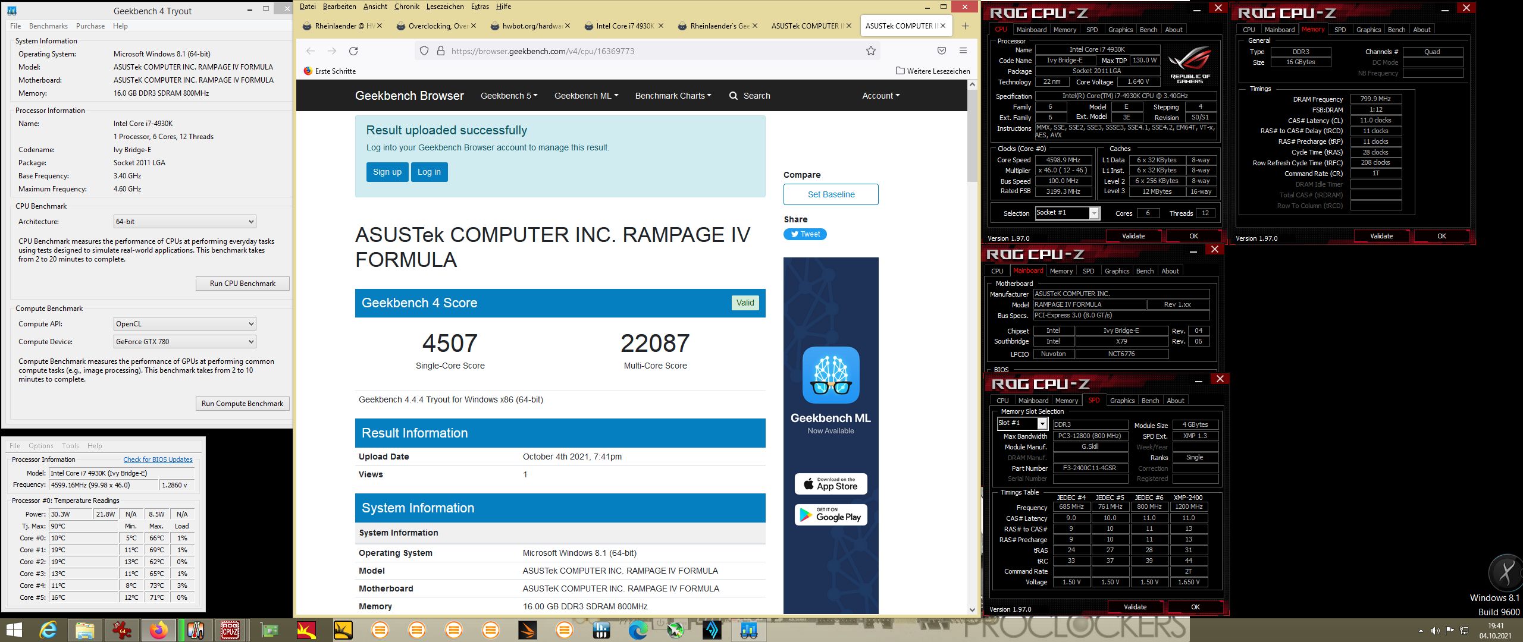Close the 'hwbot.org/hardware' tab
1523x642 pixels.
(x=568, y=26)
